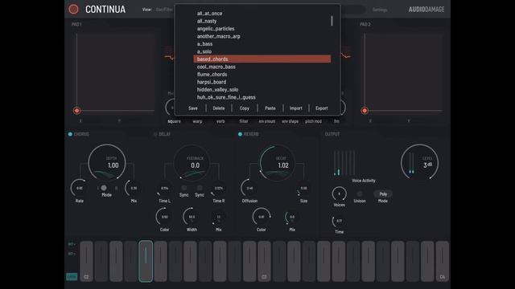Click the Chorus Rate knob

pos(79,188)
